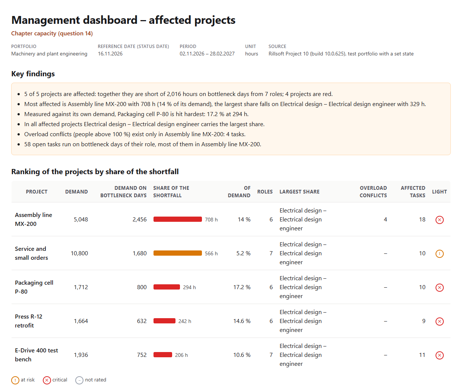Select the project name 'Assembly line MX-200'

click(34, 220)
